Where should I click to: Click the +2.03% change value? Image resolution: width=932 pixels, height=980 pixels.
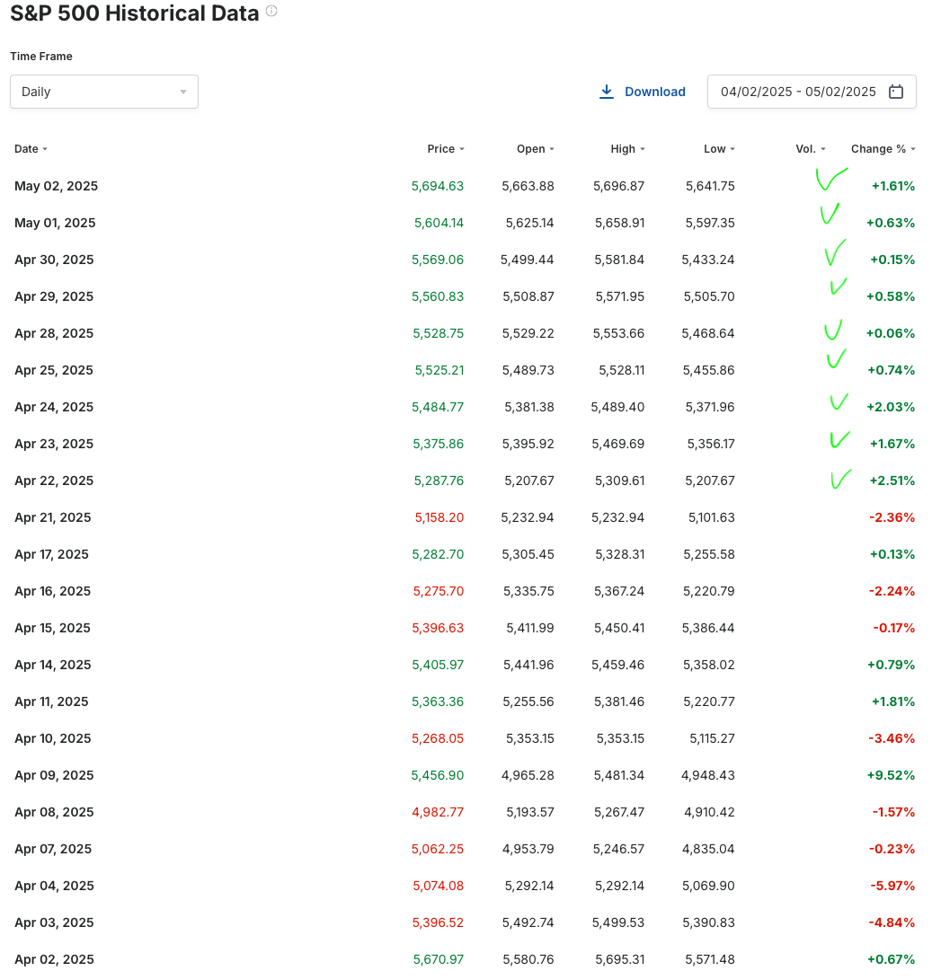click(x=890, y=407)
